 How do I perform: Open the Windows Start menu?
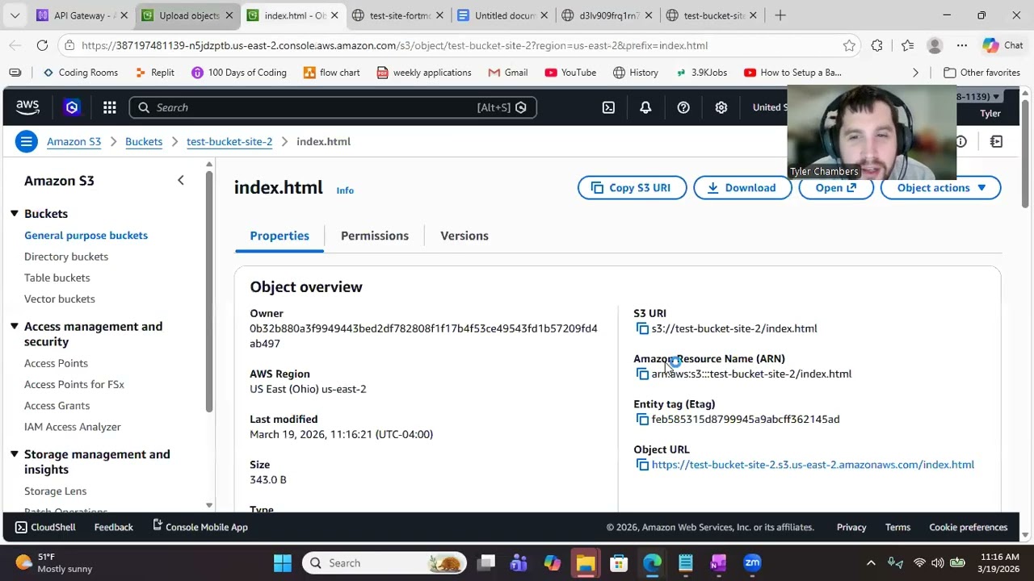pyautogui.click(x=282, y=563)
